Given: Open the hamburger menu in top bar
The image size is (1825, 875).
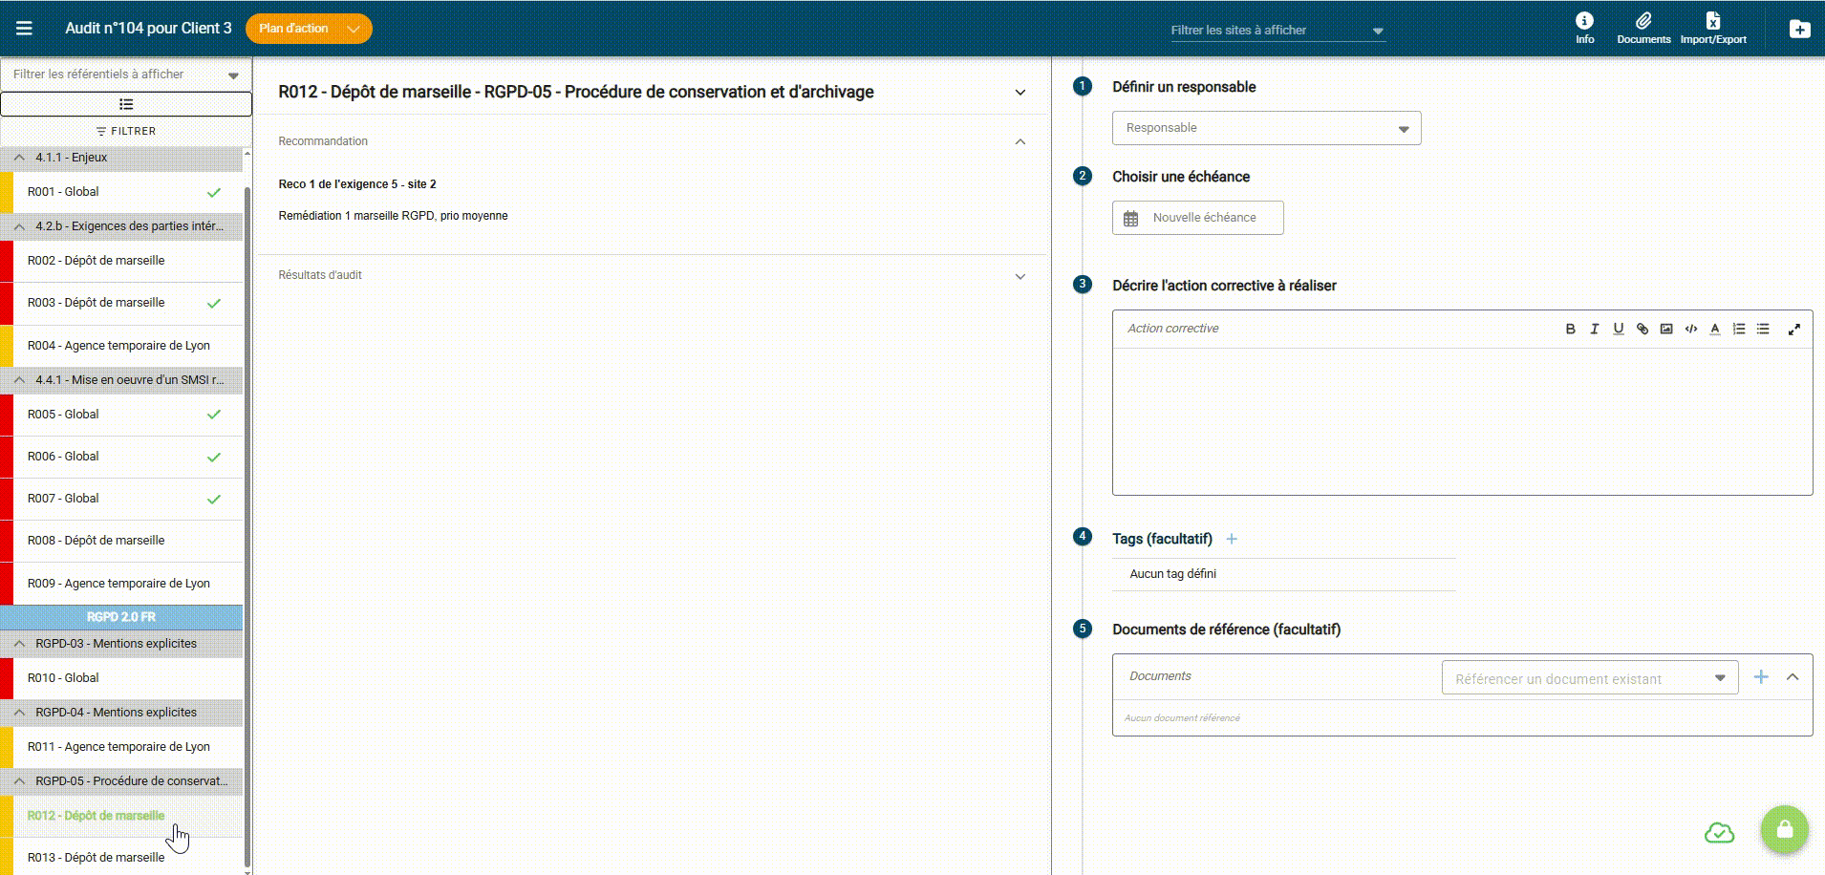Looking at the screenshot, I should point(24,29).
